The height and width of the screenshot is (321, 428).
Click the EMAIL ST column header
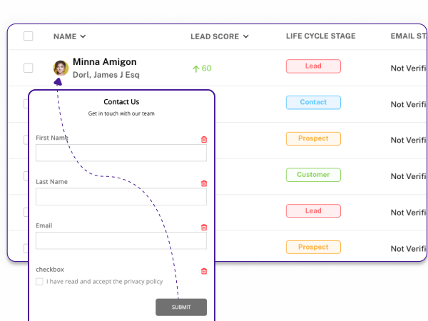tap(409, 36)
